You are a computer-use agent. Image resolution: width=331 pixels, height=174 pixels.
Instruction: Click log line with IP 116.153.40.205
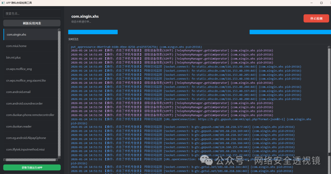[x=186, y=75]
